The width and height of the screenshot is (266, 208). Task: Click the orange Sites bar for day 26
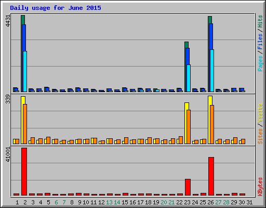pos(212,124)
